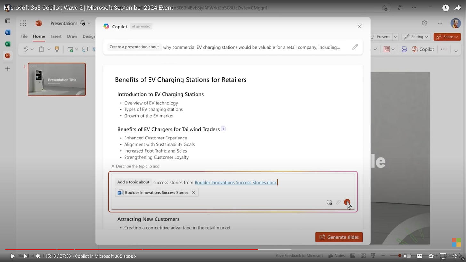Switch to Design ribbon tab
Viewport: 466px width, 262px height.
pyautogui.click(x=89, y=36)
